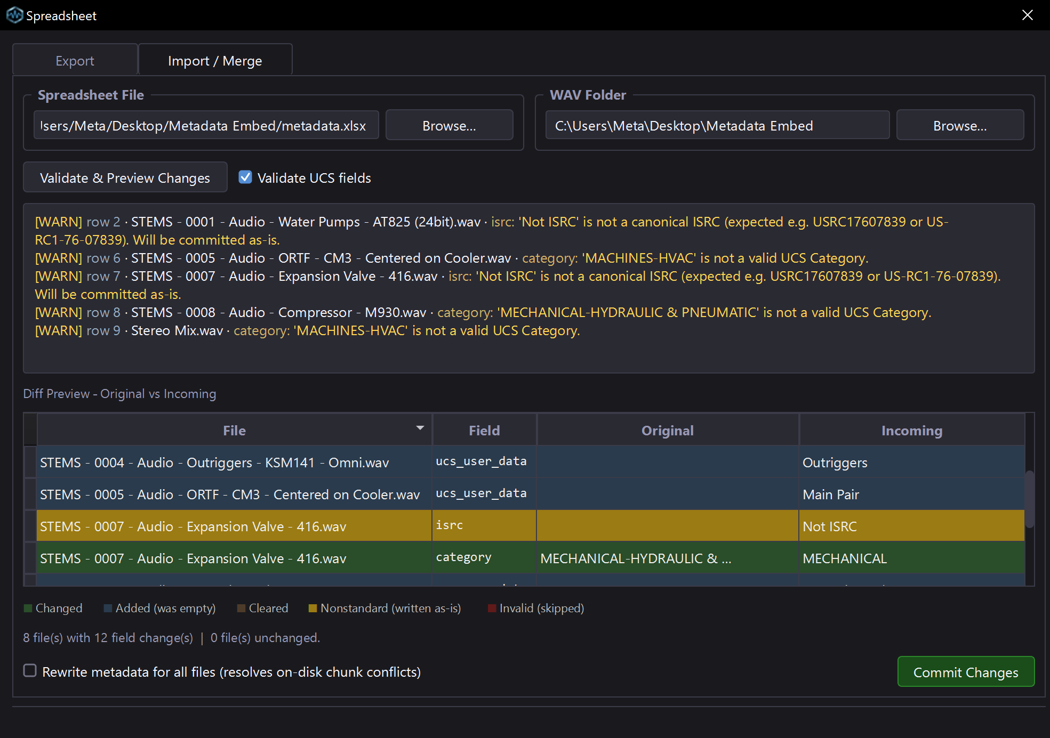Click the '8 file(s) with 12 field change(s)' status
This screenshot has width=1050, height=738.
click(108, 637)
